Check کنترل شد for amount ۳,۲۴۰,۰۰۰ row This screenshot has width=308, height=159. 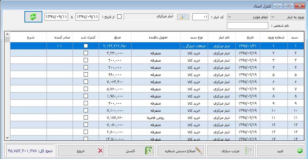pos(86,53)
